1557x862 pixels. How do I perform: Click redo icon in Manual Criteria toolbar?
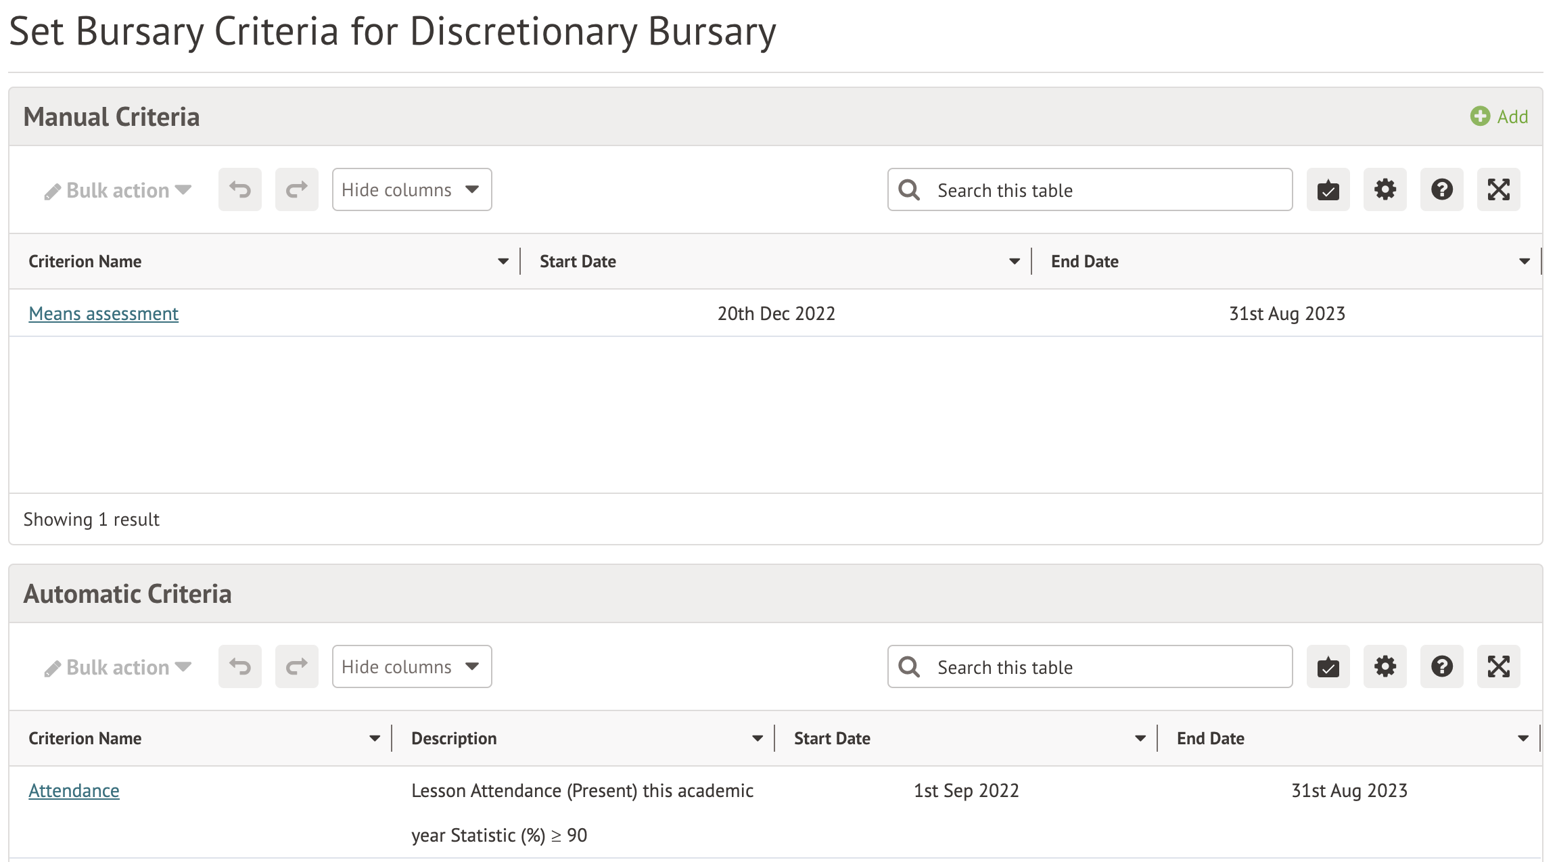[x=296, y=190]
